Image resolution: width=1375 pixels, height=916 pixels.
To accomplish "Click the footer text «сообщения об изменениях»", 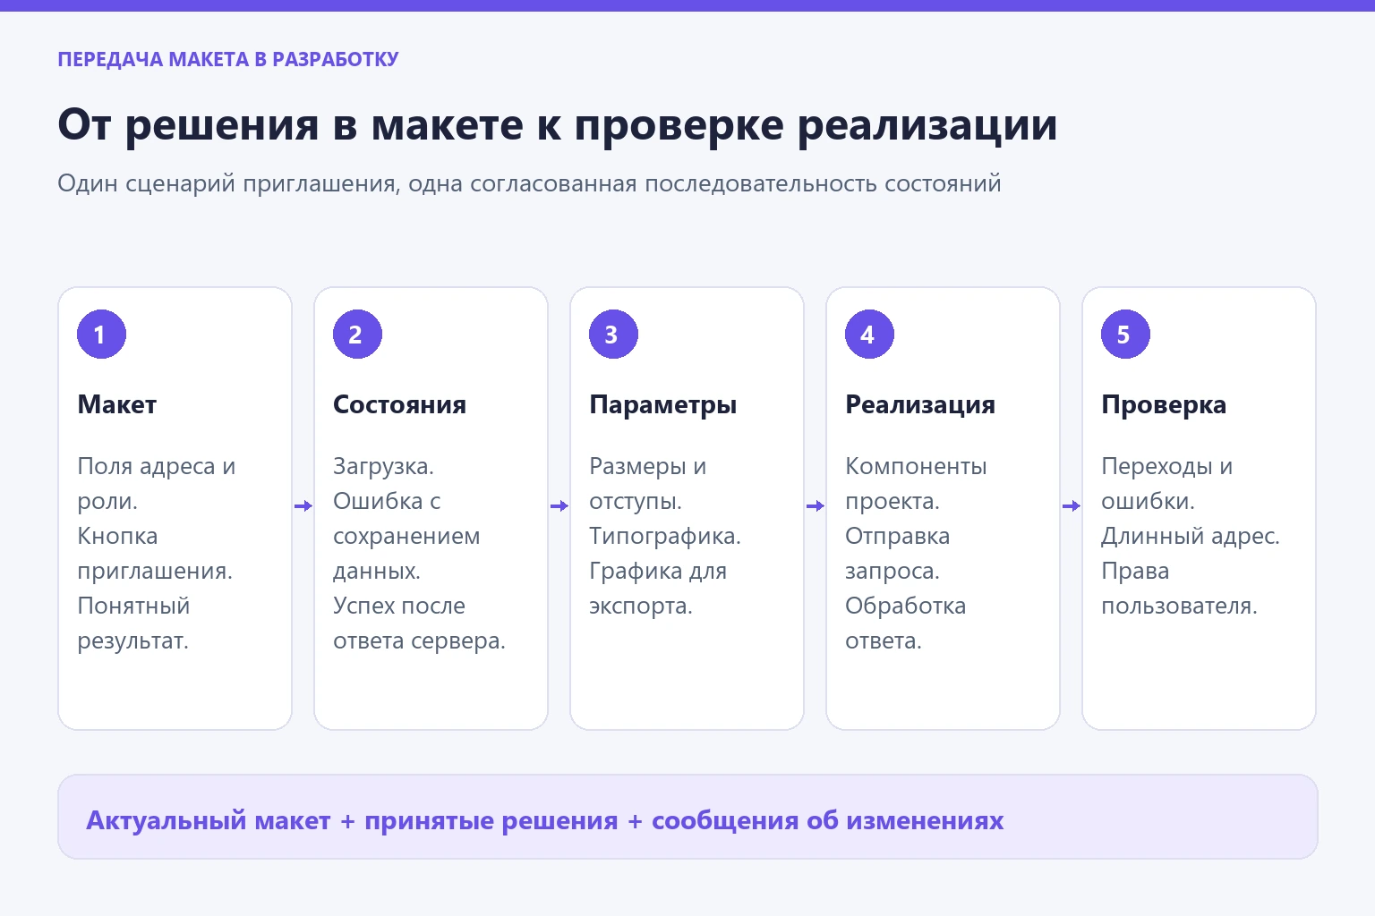I will pyautogui.click(x=828, y=821).
